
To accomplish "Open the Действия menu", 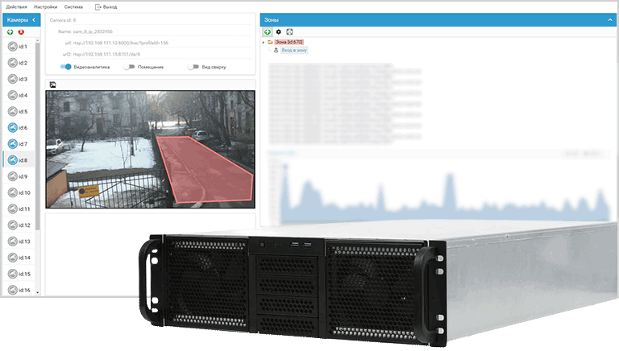I will (x=16, y=6).
